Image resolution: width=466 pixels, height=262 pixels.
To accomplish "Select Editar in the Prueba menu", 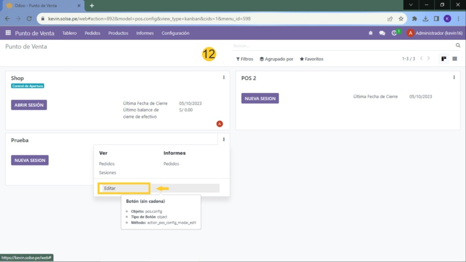I will coord(110,188).
